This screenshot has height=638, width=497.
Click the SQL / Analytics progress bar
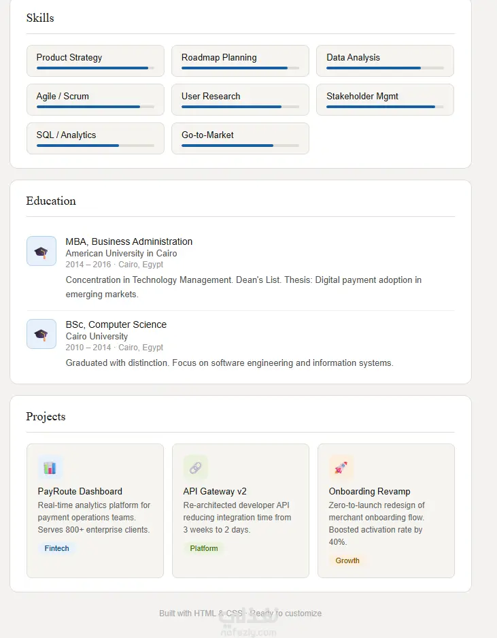[x=95, y=146]
